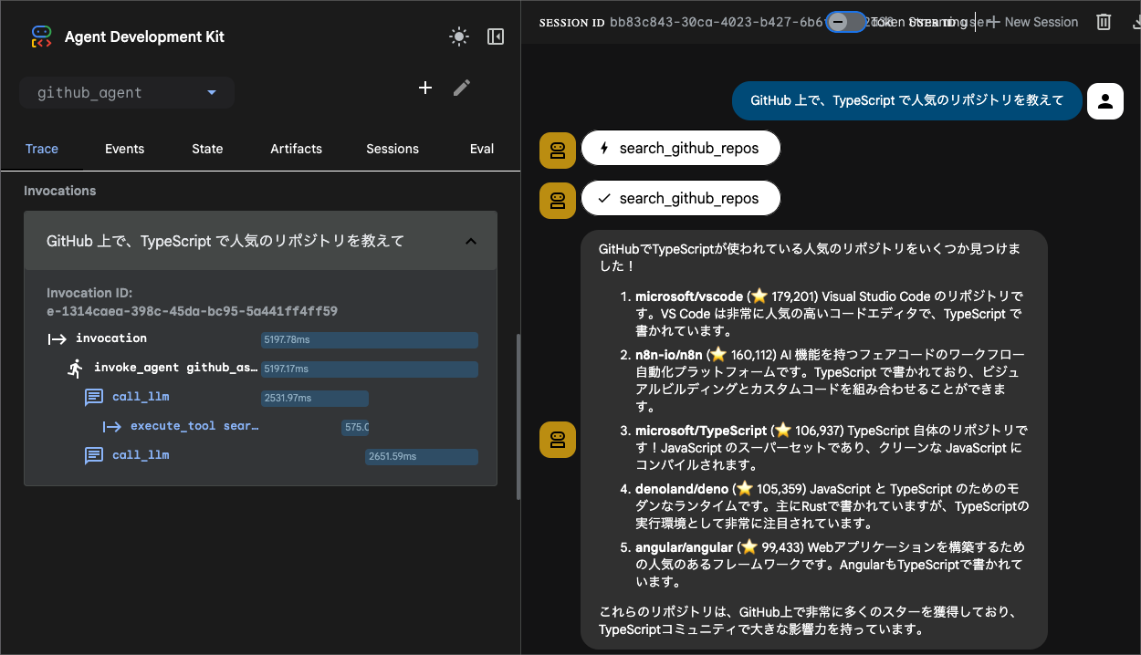1141x655 pixels.
Task: Delete the session with the trash icon
Action: (1104, 22)
